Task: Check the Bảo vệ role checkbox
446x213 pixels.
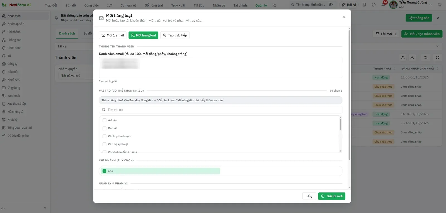Action: pos(105,128)
